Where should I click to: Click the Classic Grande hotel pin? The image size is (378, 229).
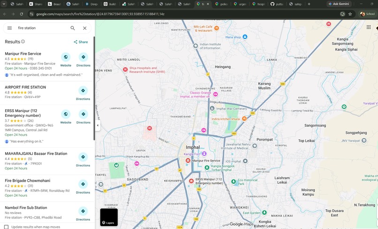[216, 94]
